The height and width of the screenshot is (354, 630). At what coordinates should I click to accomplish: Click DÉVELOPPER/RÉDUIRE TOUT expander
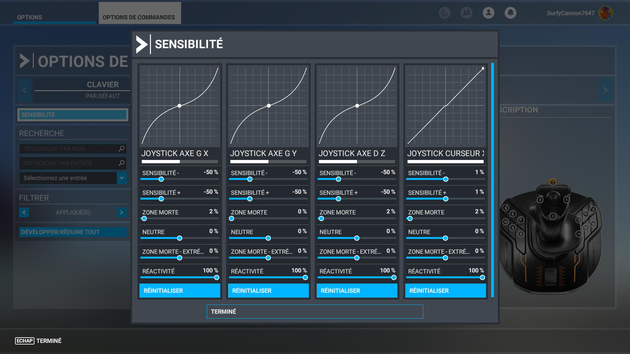[x=73, y=232]
